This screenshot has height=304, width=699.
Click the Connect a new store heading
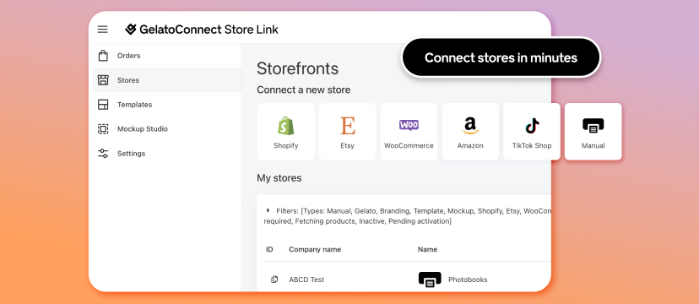[x=304, y=90]
